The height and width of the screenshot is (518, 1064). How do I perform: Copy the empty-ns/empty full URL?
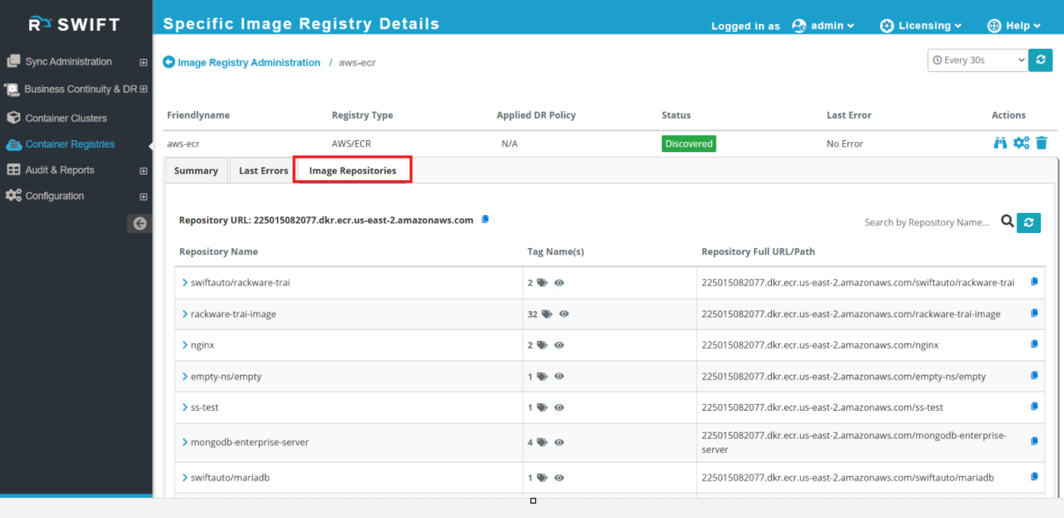[1035, 376]
